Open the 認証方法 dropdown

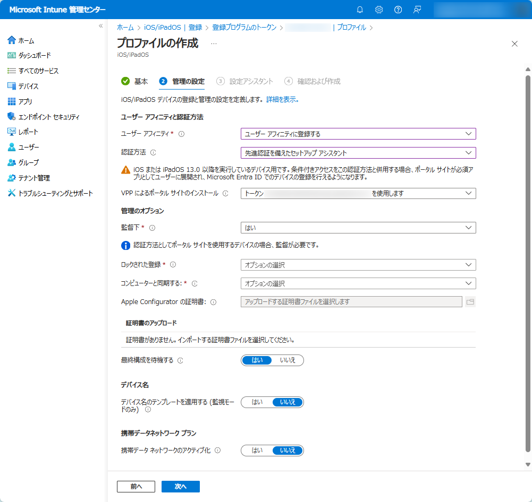pos(358,153)
